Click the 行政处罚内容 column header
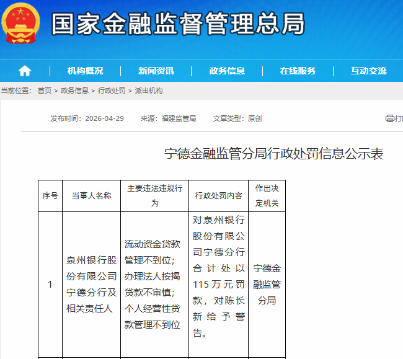 pyautogui.click(x=219, y=195)
